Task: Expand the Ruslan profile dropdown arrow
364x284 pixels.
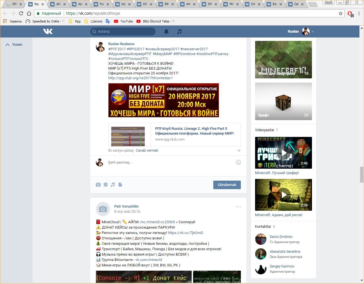Action: click(313, 32)
